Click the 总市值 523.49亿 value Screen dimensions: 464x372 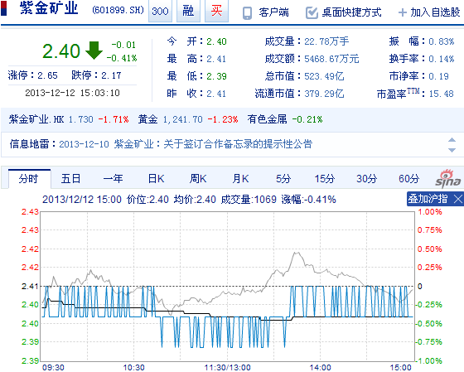click(324, 76)
